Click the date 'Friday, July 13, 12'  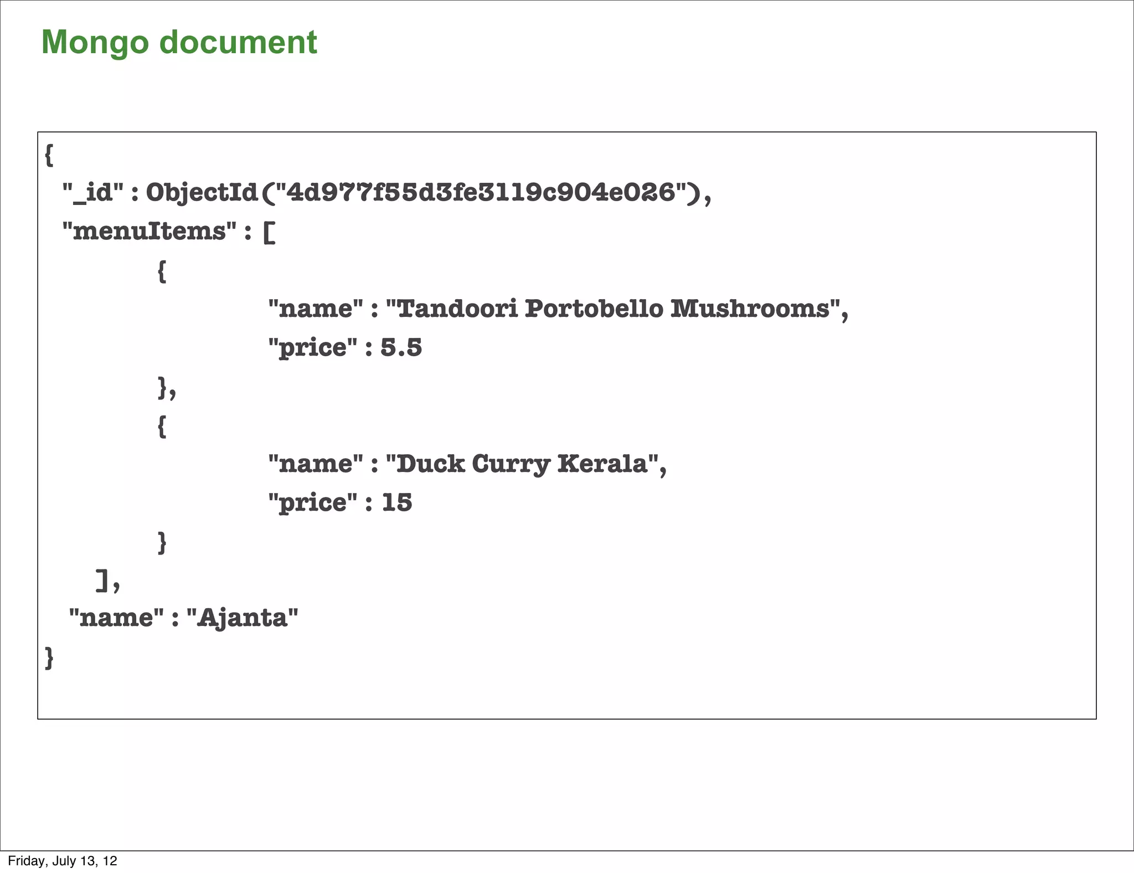click(62, 861)
